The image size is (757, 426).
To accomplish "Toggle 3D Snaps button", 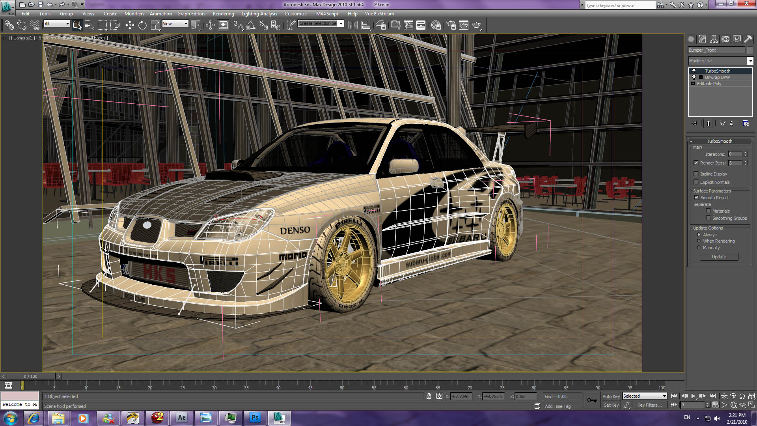I will pos(238,25).
